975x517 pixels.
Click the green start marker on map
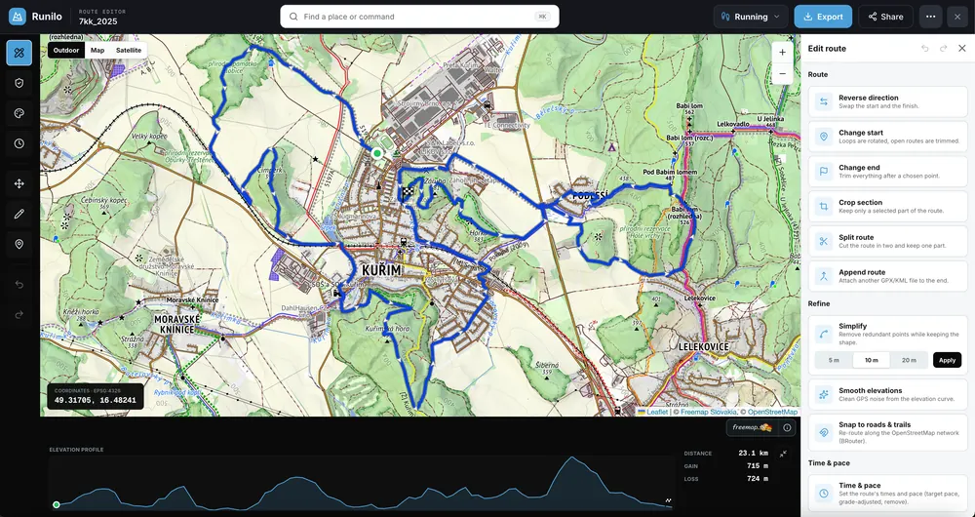click(376, 153)
